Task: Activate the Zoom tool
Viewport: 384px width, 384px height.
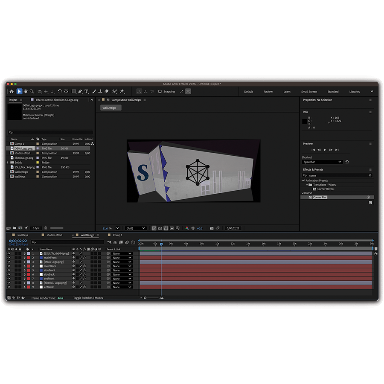Action: pos(32,91)
